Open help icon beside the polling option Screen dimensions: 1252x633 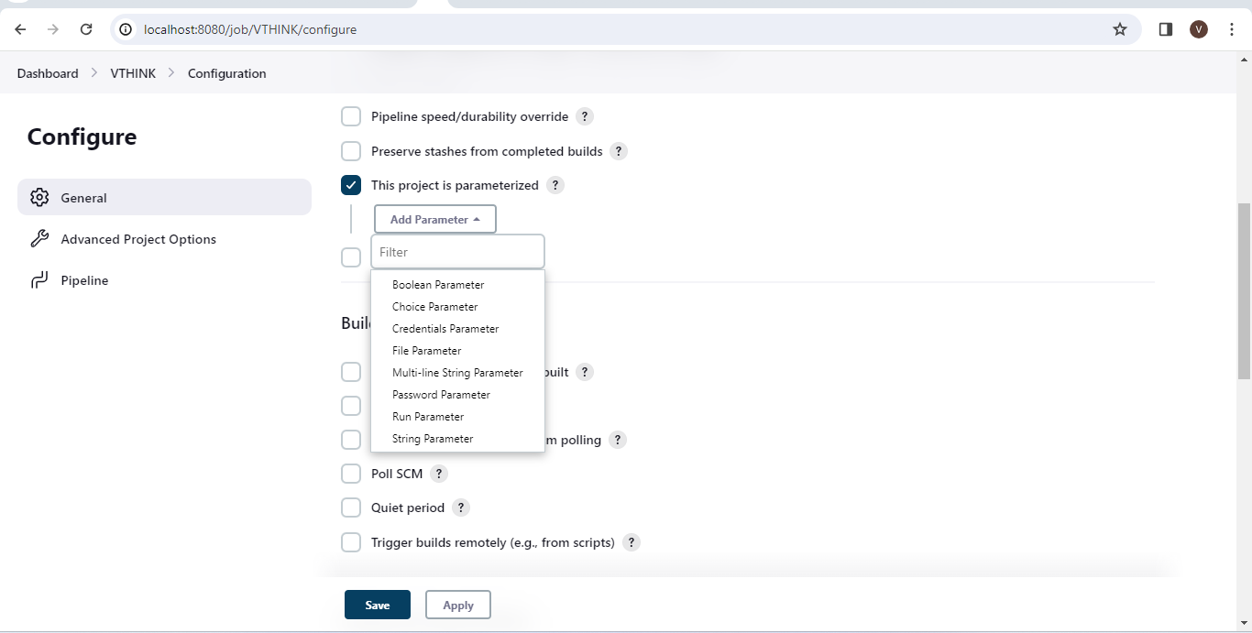618,440
